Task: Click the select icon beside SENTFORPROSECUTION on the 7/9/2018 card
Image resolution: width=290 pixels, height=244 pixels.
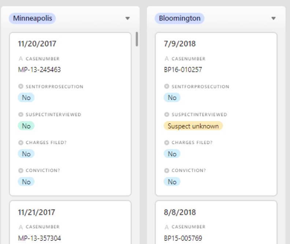Action: [x=167, y=86]
